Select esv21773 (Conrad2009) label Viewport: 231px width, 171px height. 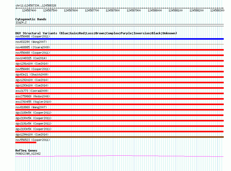[x=32, y=91]
